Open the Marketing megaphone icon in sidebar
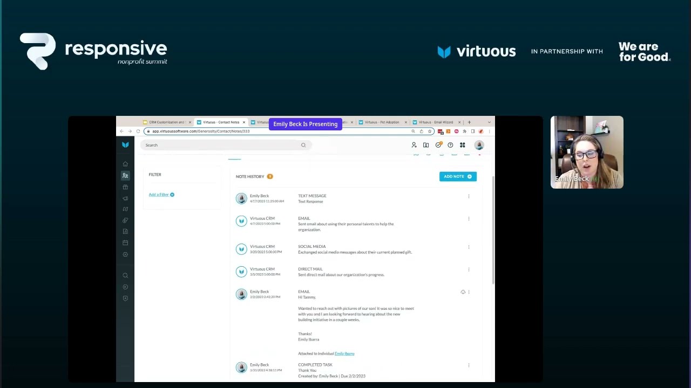Image resolution: width=691 pixels, height=388 pixels. pos(125,198)
